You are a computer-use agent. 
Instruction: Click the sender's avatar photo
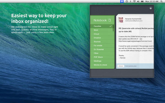121,20
